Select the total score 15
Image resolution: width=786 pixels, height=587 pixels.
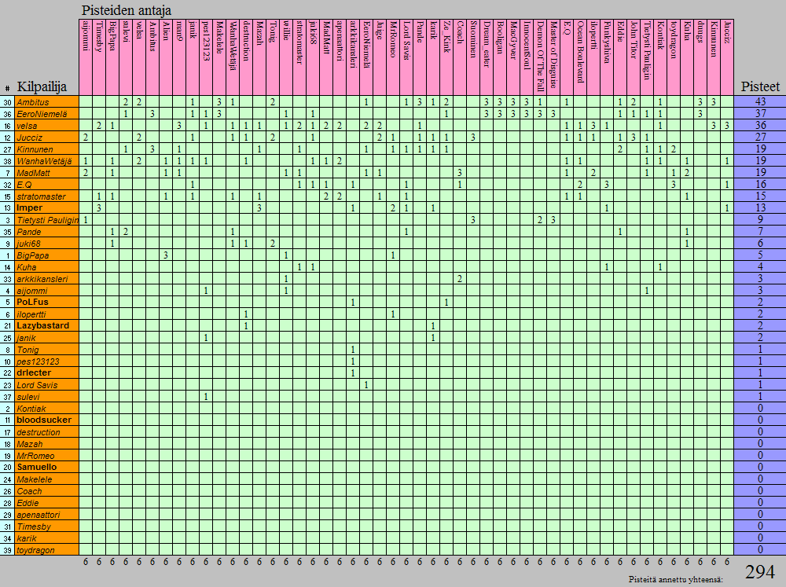tap(760, 196)
